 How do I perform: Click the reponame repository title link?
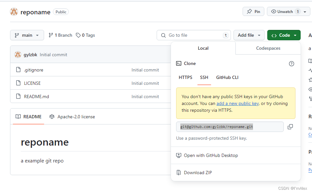pyautogui.click(x=35, y=12)
